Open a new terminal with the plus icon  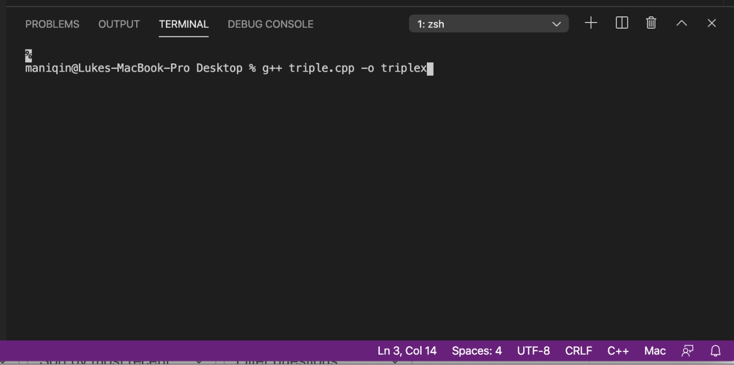[591, 23]
